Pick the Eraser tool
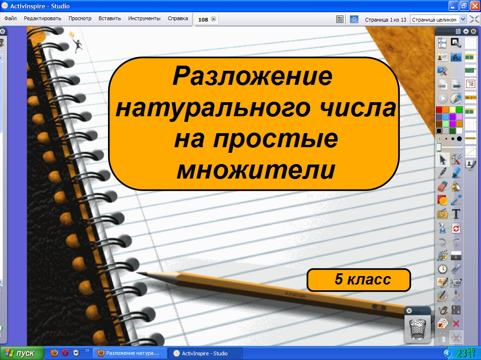 pyautogui.click(x=442, y=187)
